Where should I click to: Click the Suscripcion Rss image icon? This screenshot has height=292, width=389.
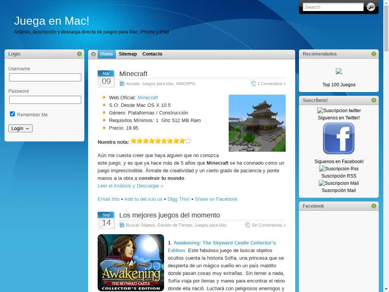pyautogui.click(x=339, y=168)
